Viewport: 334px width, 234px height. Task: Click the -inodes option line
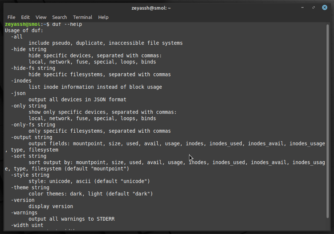click(x=21, y=81)
